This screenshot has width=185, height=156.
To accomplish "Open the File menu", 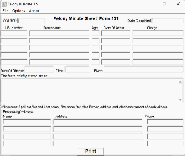I will 5,11.
